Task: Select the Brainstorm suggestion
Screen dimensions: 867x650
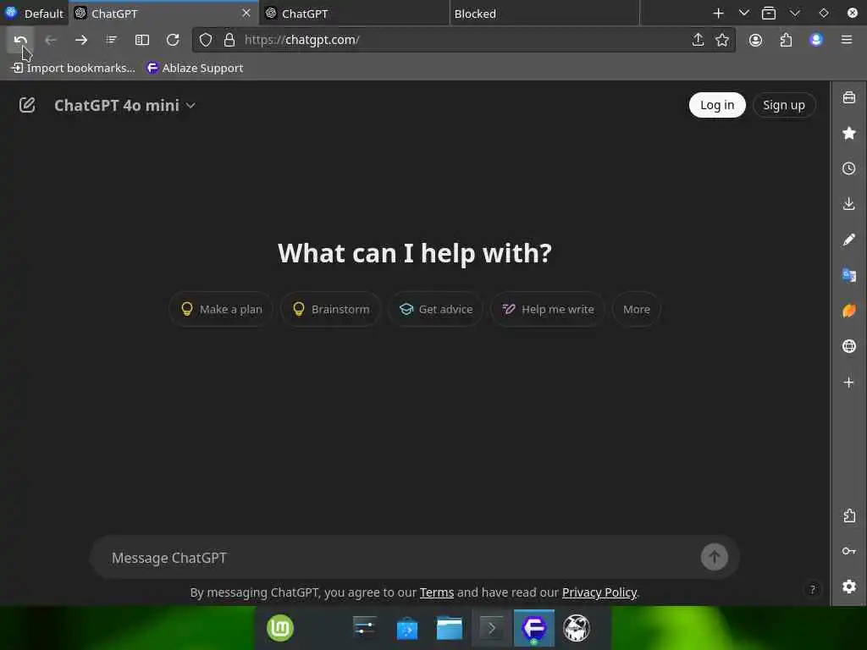Action: pyautogui.click(x=331, y=309)
